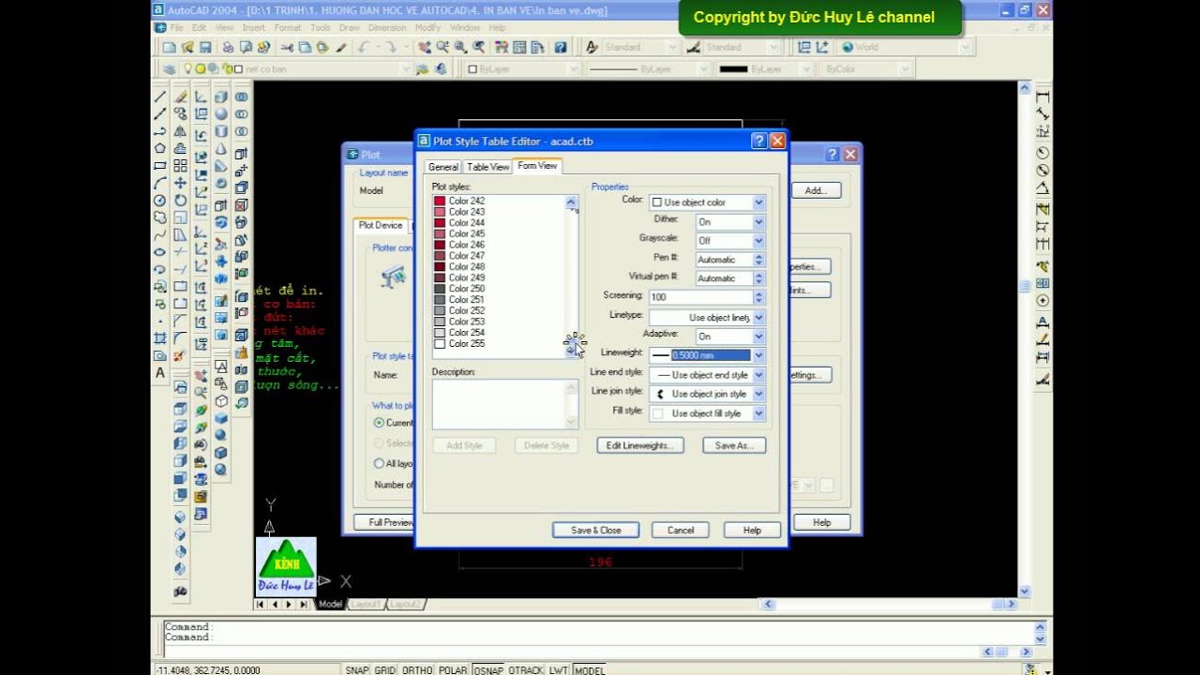Click the Cut scissors icon
Viewport: 1200px width, 675px height.
point(287,47)
